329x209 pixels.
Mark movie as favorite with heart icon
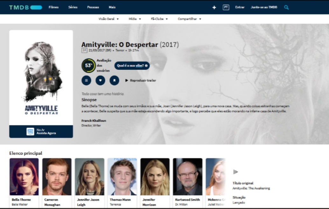click(100, 81)
